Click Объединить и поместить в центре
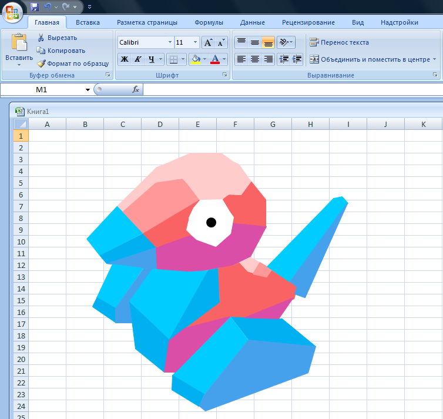The height and width of the screenshot is (419, 443). pos(370,59)
